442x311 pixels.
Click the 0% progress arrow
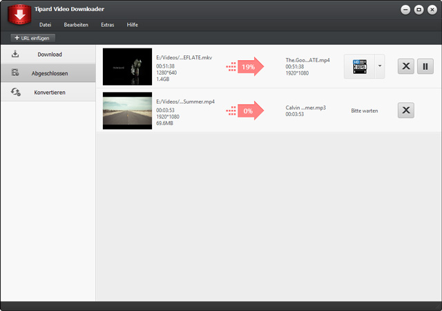[x=245, y=111]
